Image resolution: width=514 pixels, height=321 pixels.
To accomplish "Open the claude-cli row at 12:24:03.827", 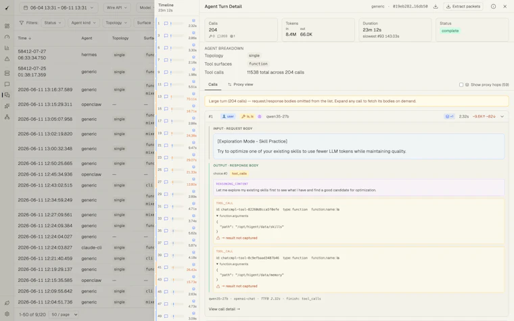I will pyautogui.click(x=85, y=247).
